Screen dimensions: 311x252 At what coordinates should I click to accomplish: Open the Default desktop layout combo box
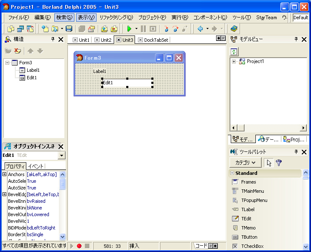(x=301, y=18)
